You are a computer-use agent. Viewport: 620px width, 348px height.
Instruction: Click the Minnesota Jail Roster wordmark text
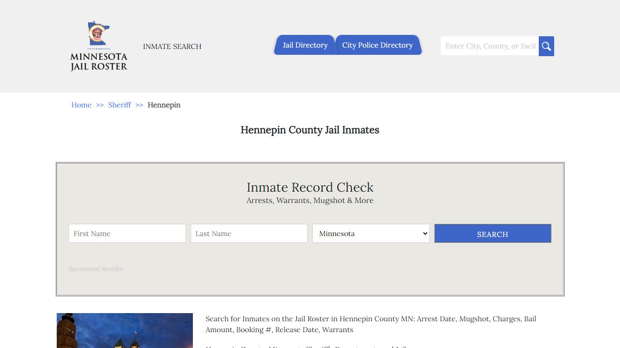coord(99,62)
